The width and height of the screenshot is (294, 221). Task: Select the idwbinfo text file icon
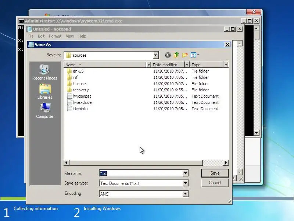[x=69, y=109]
